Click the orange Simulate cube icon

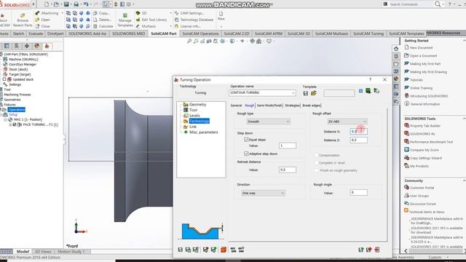pos(224,250)
